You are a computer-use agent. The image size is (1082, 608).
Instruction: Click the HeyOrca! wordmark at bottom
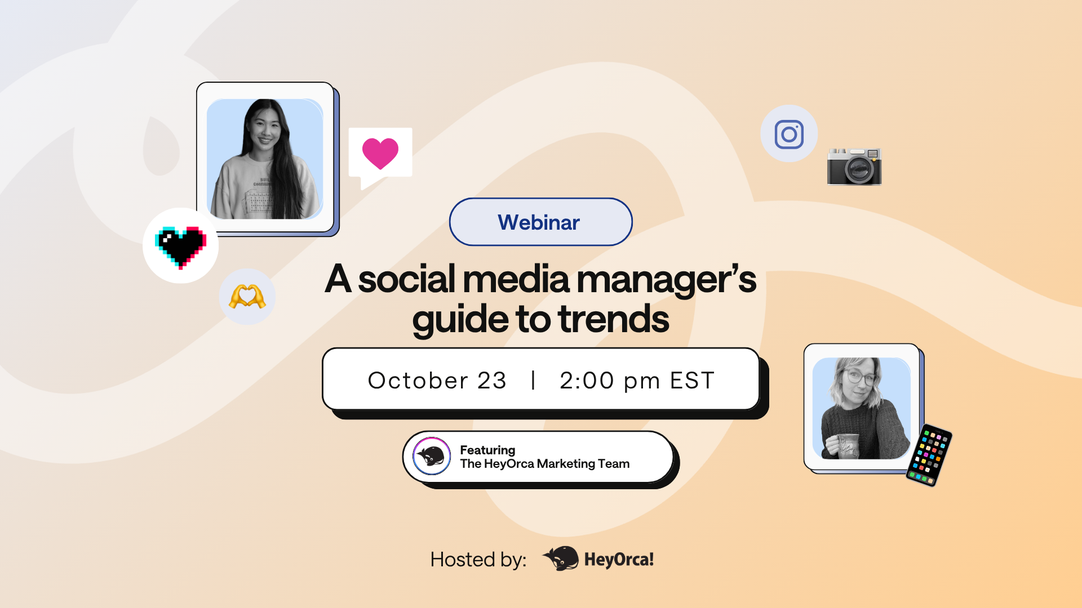[x=619, y=560]
